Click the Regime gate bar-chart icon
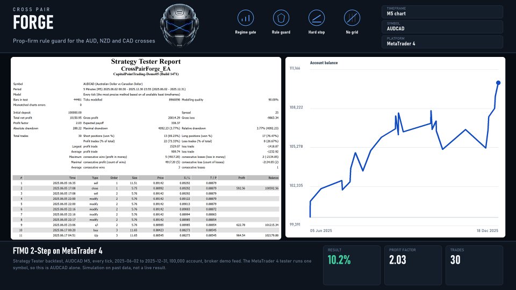The width and height of the screenshot is (516, 290). pyautogui.click(x=246, y=18)
